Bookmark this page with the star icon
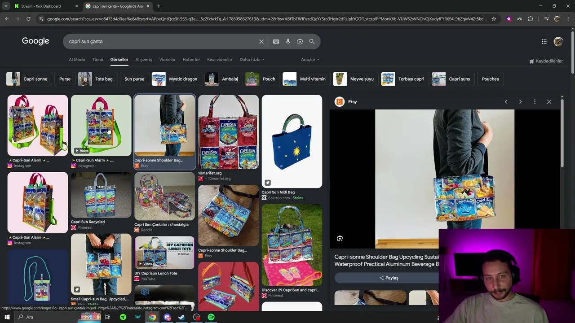This screenshot has height=323, width=575. 494,19
